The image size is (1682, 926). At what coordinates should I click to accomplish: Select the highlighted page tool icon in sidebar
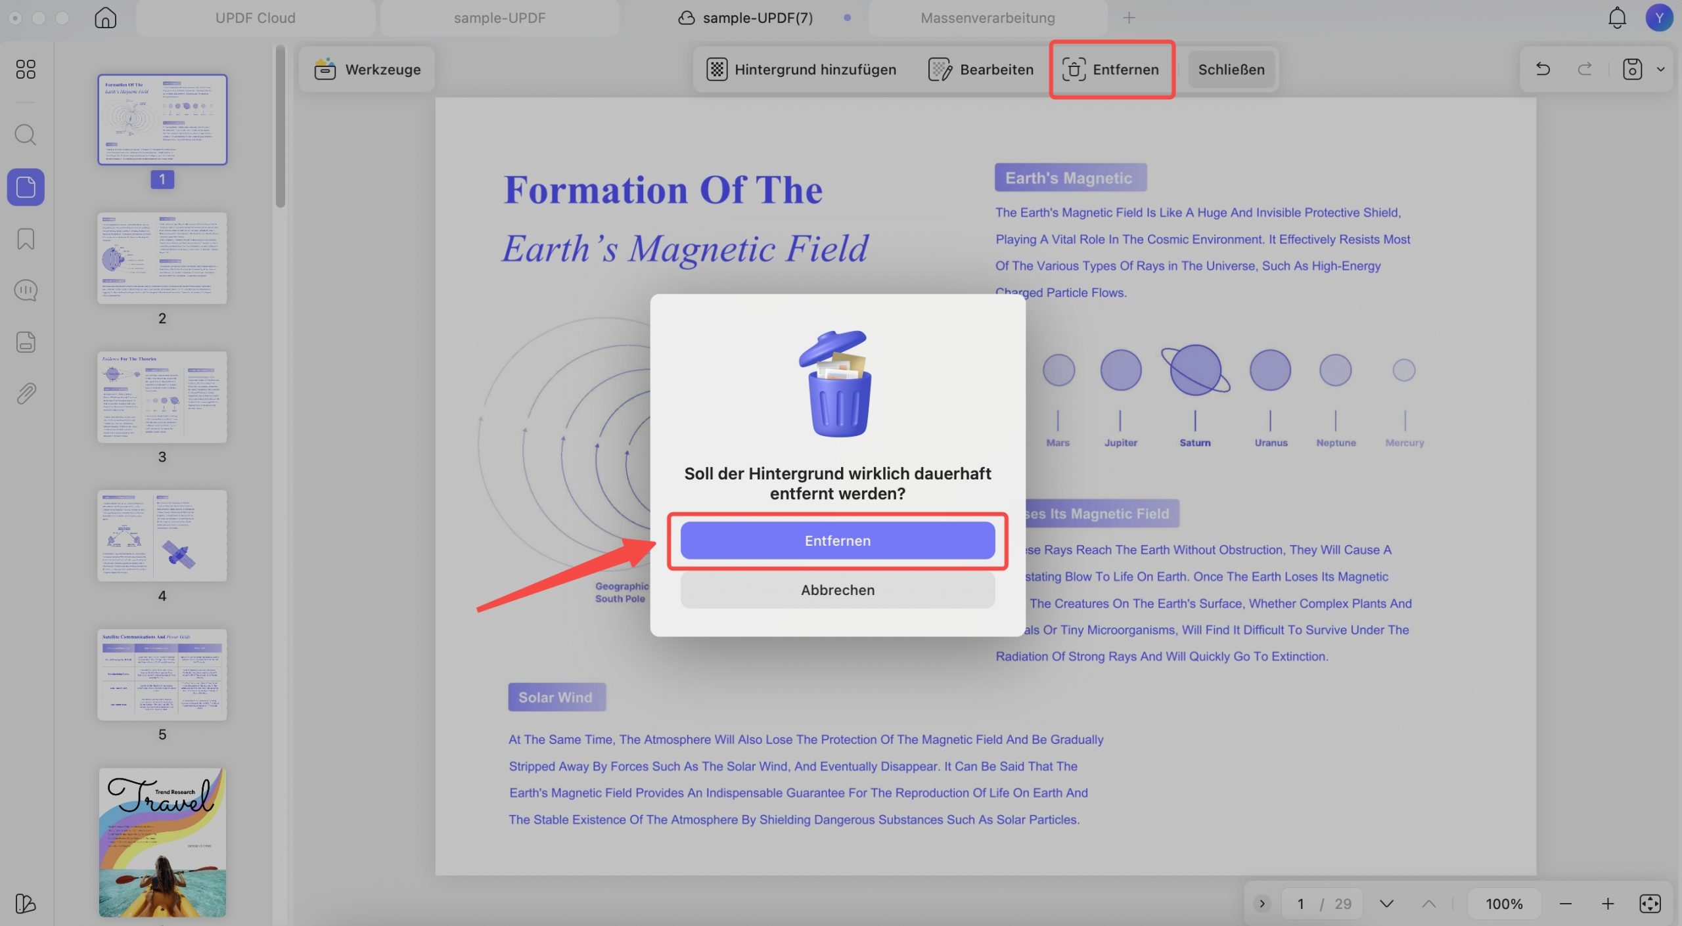26,187
